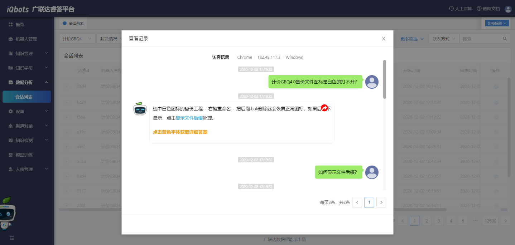Image resolution: width=515 pixels, height=245 pixels.
Task: Click the user profile avatar in top bar
Action: (x=508, y=9)
